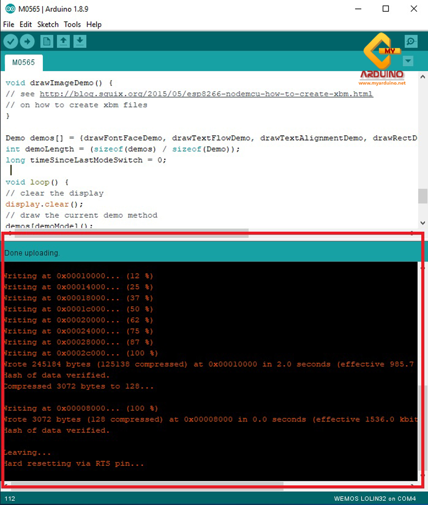Create a new sketch with New icon
Image resolution: width=428 pixels, height=505 pixels.
(47, 42)
